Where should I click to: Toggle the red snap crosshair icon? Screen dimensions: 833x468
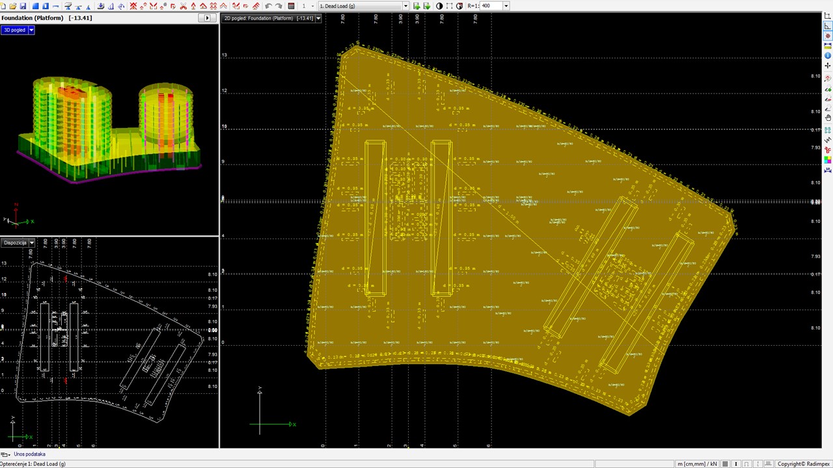pos(828,36)
